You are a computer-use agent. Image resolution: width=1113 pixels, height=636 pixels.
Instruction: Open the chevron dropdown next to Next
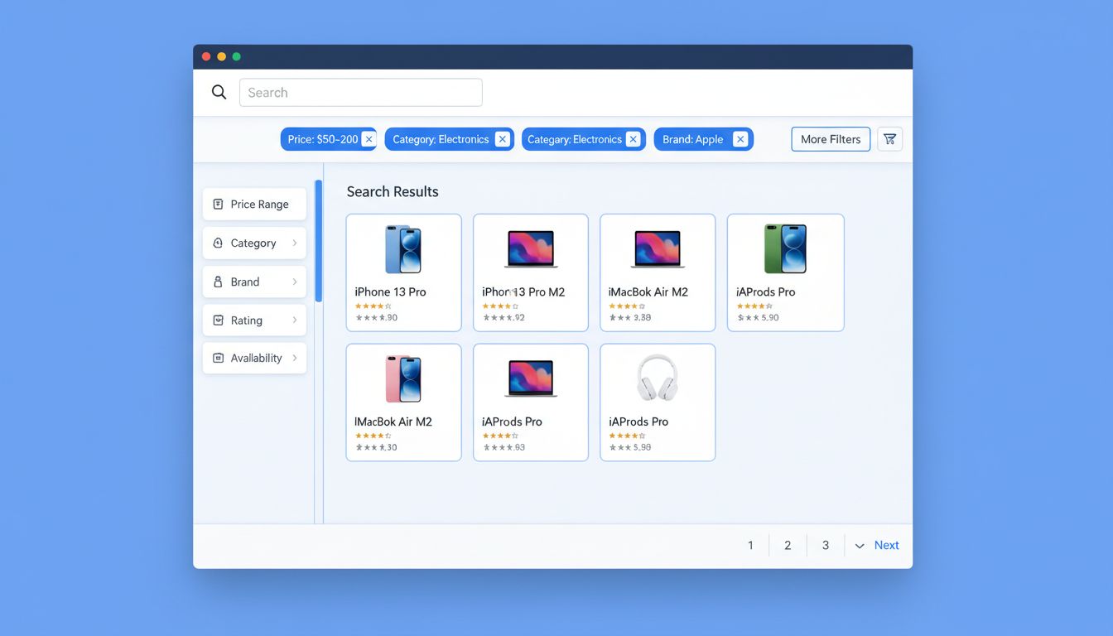tap(860, 545)
